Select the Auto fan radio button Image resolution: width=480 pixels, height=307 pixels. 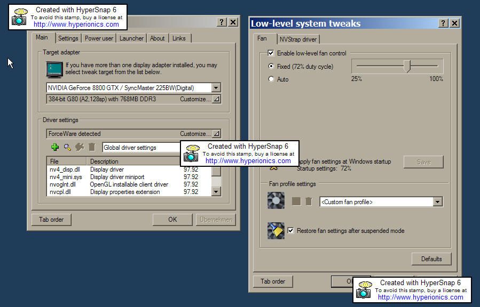(271, 79)
